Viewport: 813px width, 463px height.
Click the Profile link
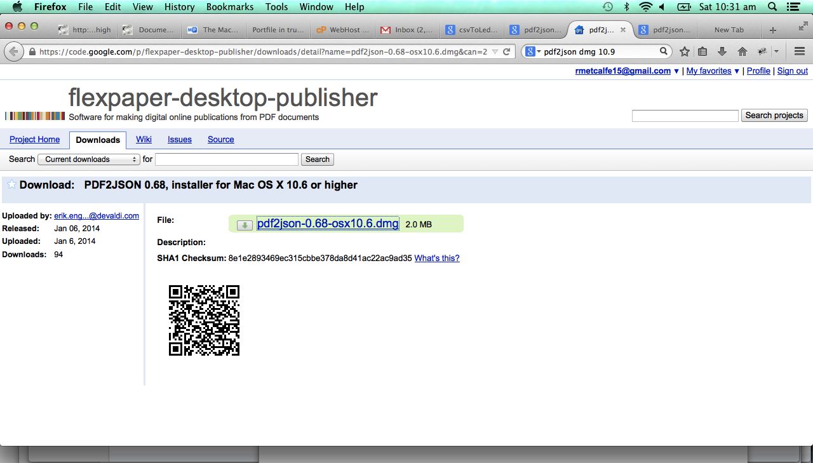point(758,71)
